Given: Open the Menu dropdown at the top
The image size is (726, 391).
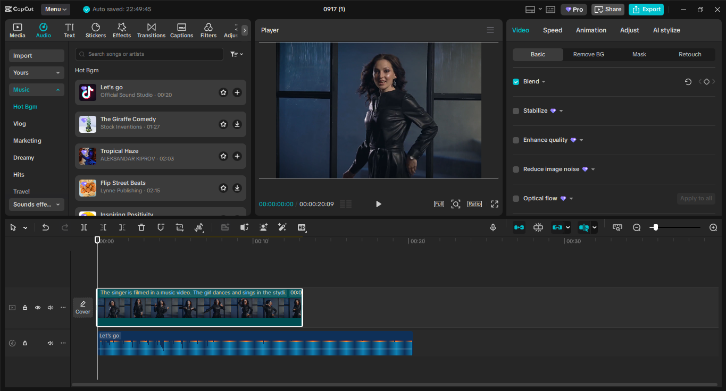Looking at the screenshot, I should pos(55,9).
